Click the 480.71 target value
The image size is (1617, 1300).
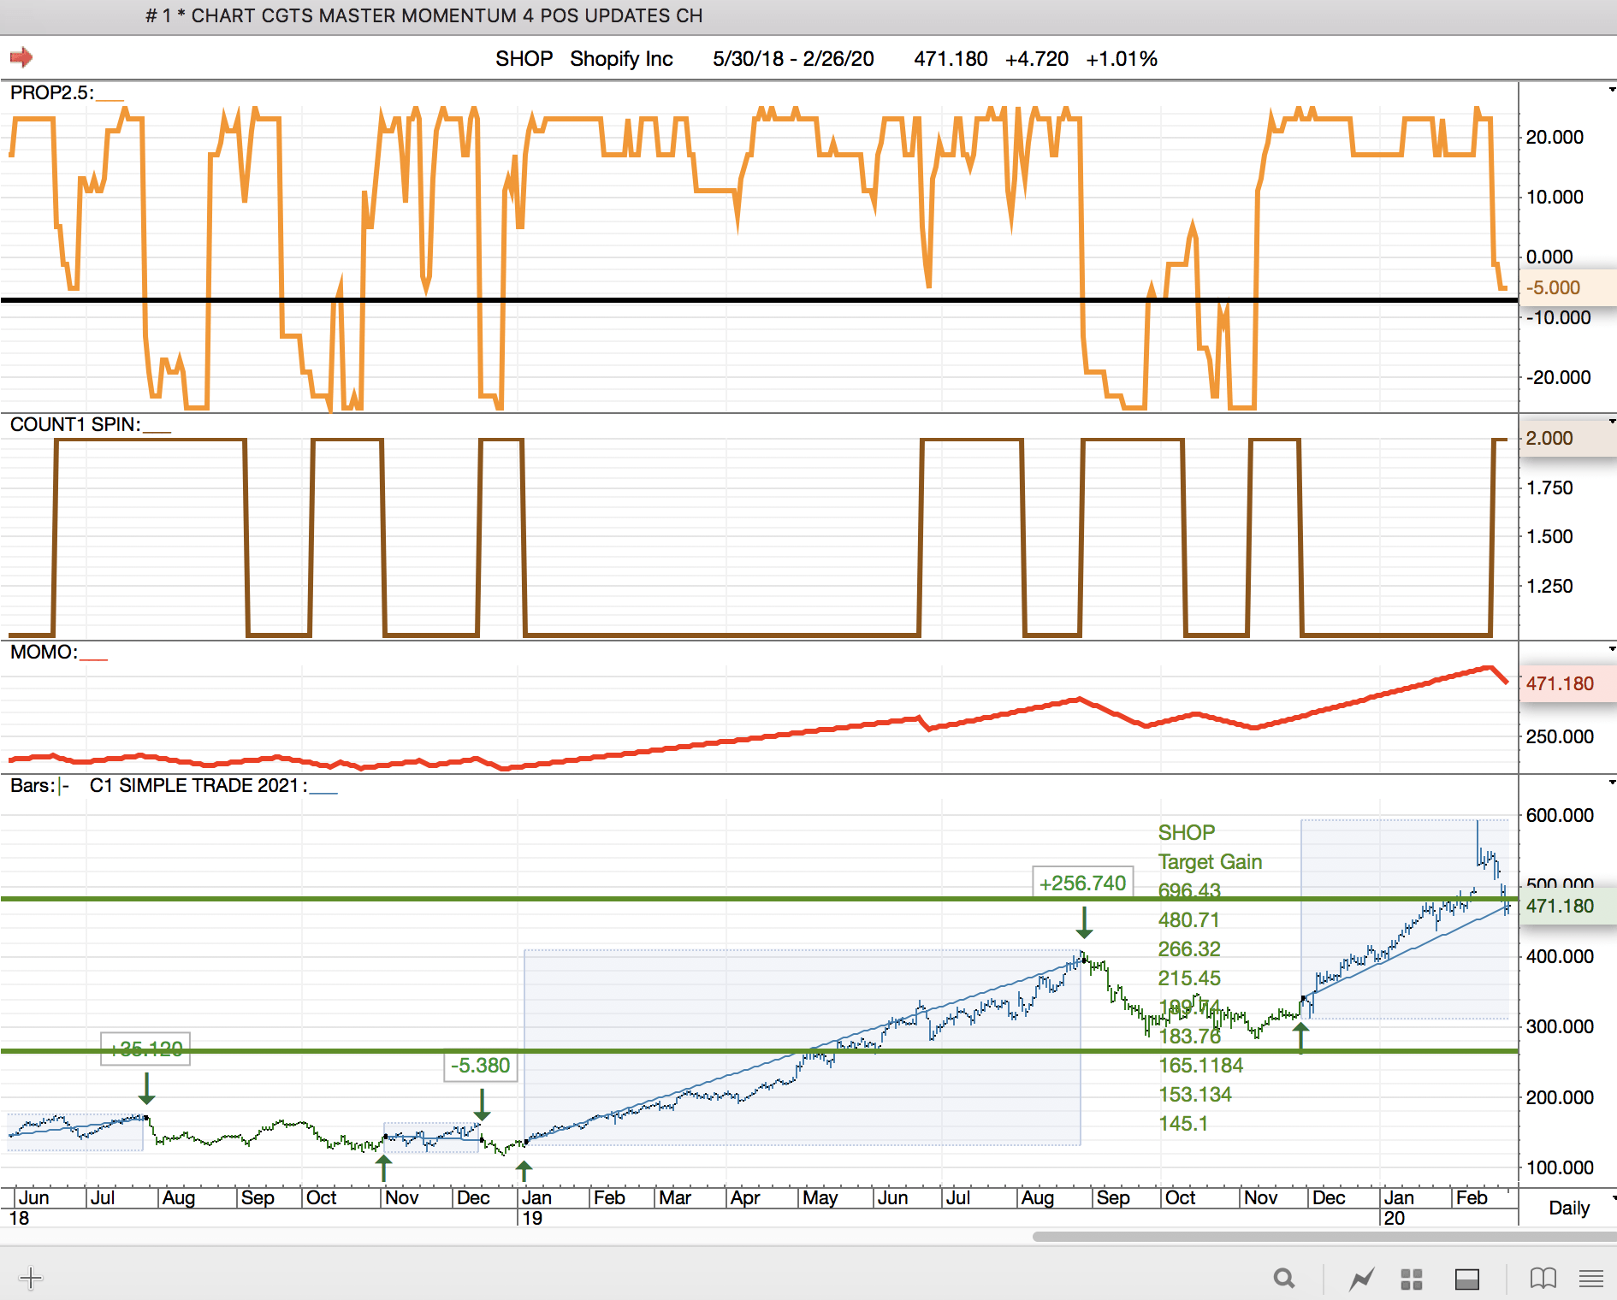click(x=1188, y=919)
